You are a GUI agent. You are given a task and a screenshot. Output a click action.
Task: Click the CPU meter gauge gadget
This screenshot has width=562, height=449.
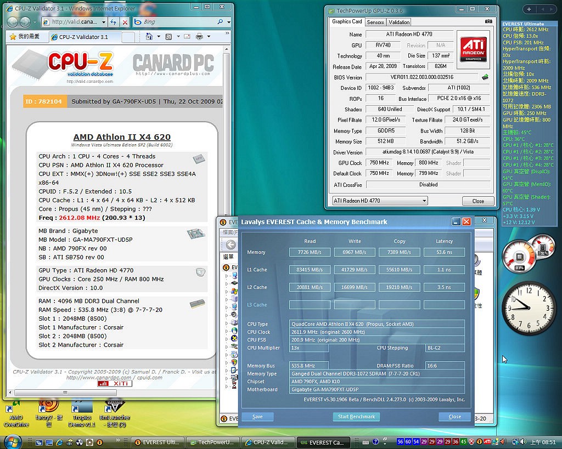tap(519, 257)
